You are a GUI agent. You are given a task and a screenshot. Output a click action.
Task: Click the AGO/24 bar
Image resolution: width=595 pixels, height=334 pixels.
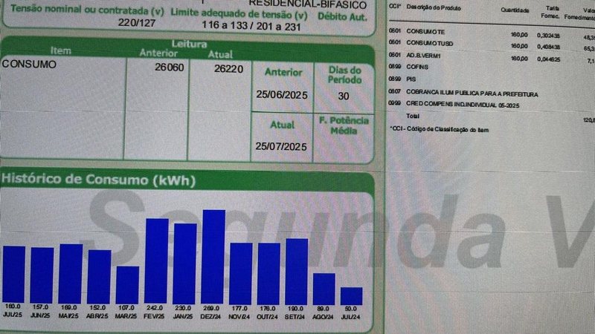[x=324, y=289]
